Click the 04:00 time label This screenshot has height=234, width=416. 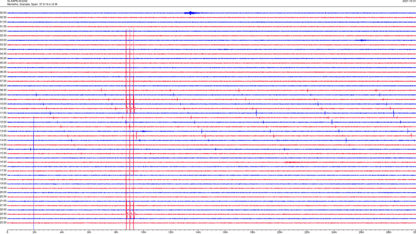(x=3, y=49)
